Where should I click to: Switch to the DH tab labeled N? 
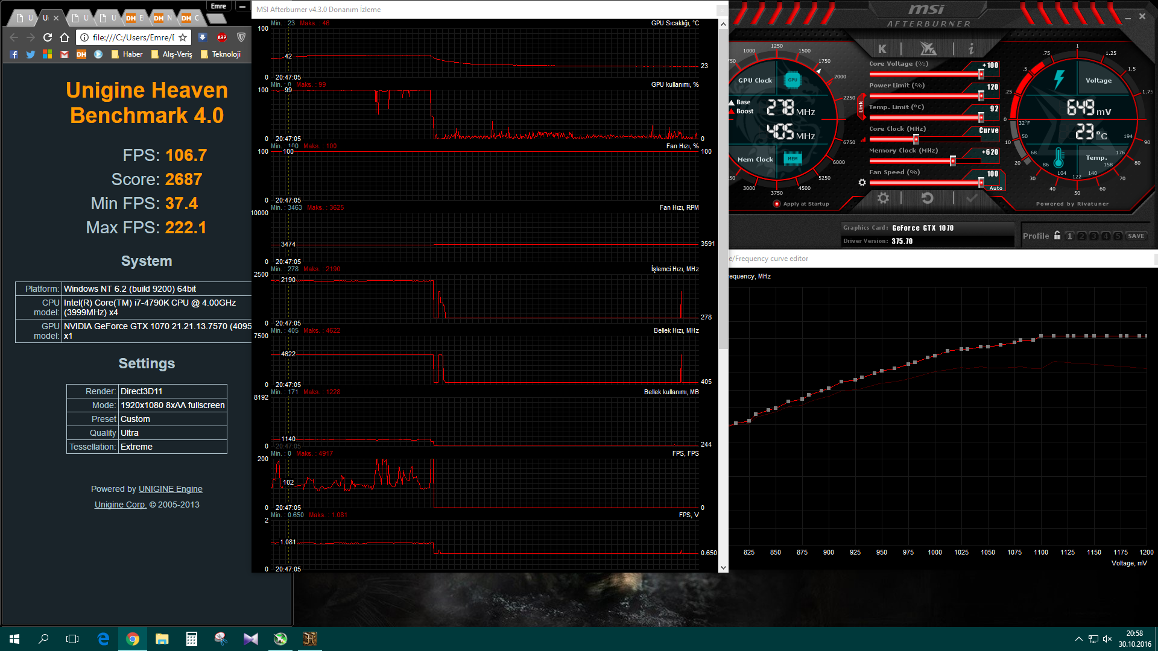click(163, 18)
